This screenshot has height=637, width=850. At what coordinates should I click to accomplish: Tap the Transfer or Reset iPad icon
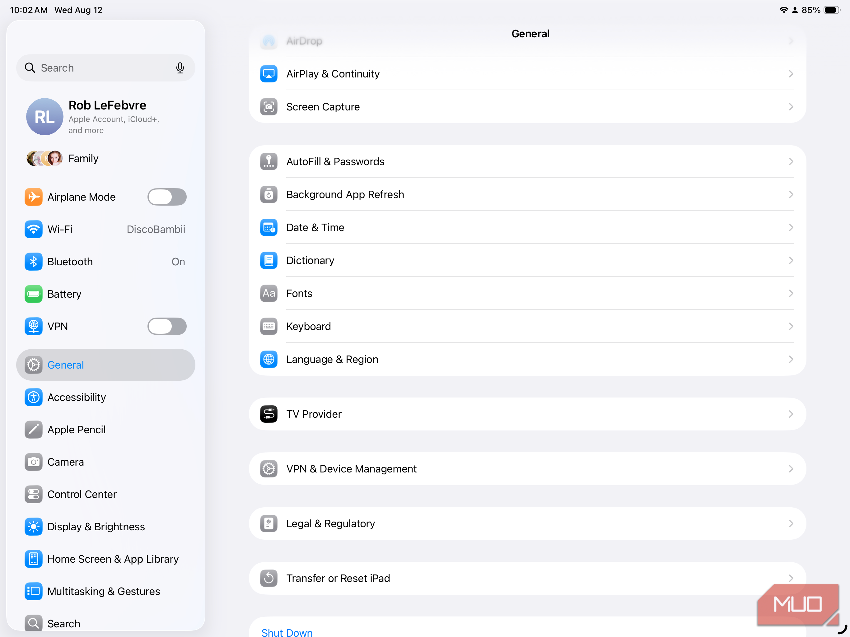click(269, 578)
